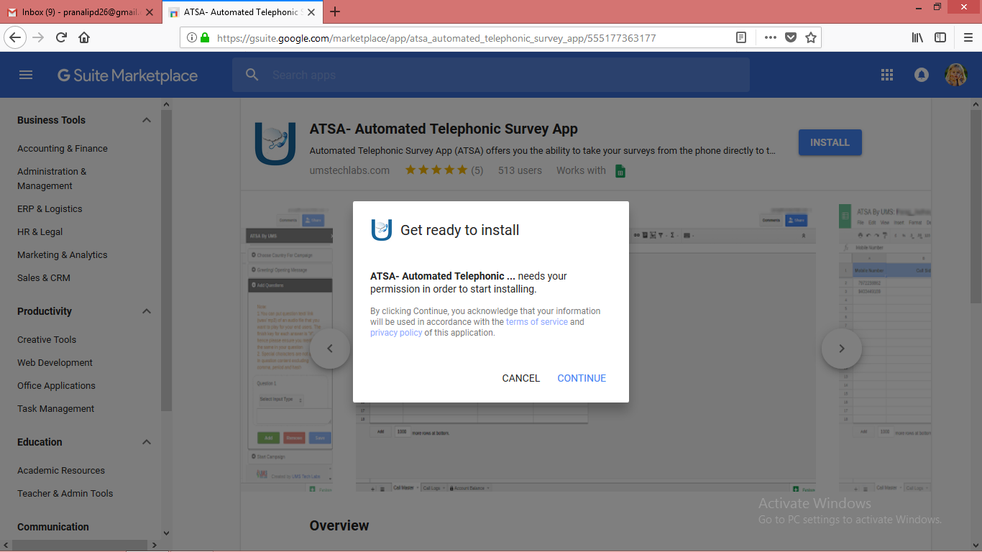
Task: Open the browser home page
Action: (x=84, y=37)
